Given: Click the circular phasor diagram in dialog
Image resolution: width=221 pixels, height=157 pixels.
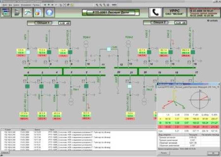Looking at the screenshot, I should (x=200, y=100).
